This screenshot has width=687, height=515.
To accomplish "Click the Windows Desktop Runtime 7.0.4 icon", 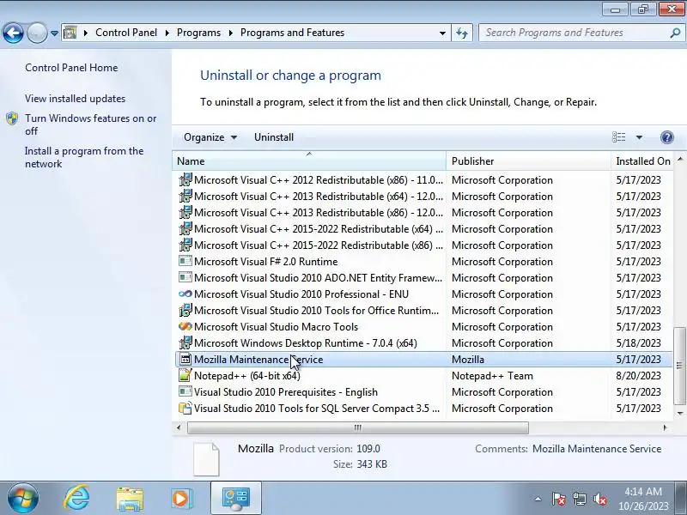I will tap(185, 342).
